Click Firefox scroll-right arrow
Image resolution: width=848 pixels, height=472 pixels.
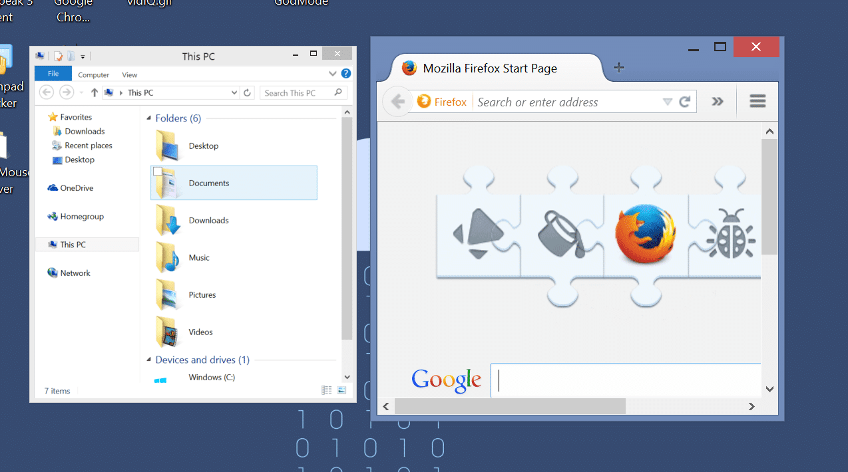tap(752, 406)
